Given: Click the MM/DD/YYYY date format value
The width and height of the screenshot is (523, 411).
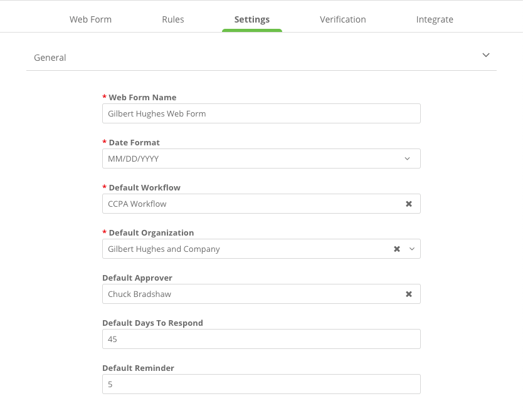Looking at the screenshot, I should click(x=134, y=159).
